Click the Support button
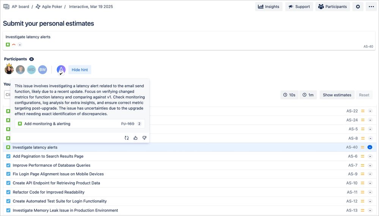379x216 pixels. point(299,7)
